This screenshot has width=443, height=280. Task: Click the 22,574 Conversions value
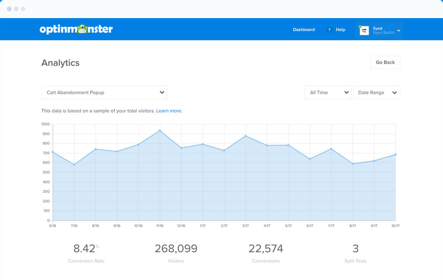click(x=266, y=249)
